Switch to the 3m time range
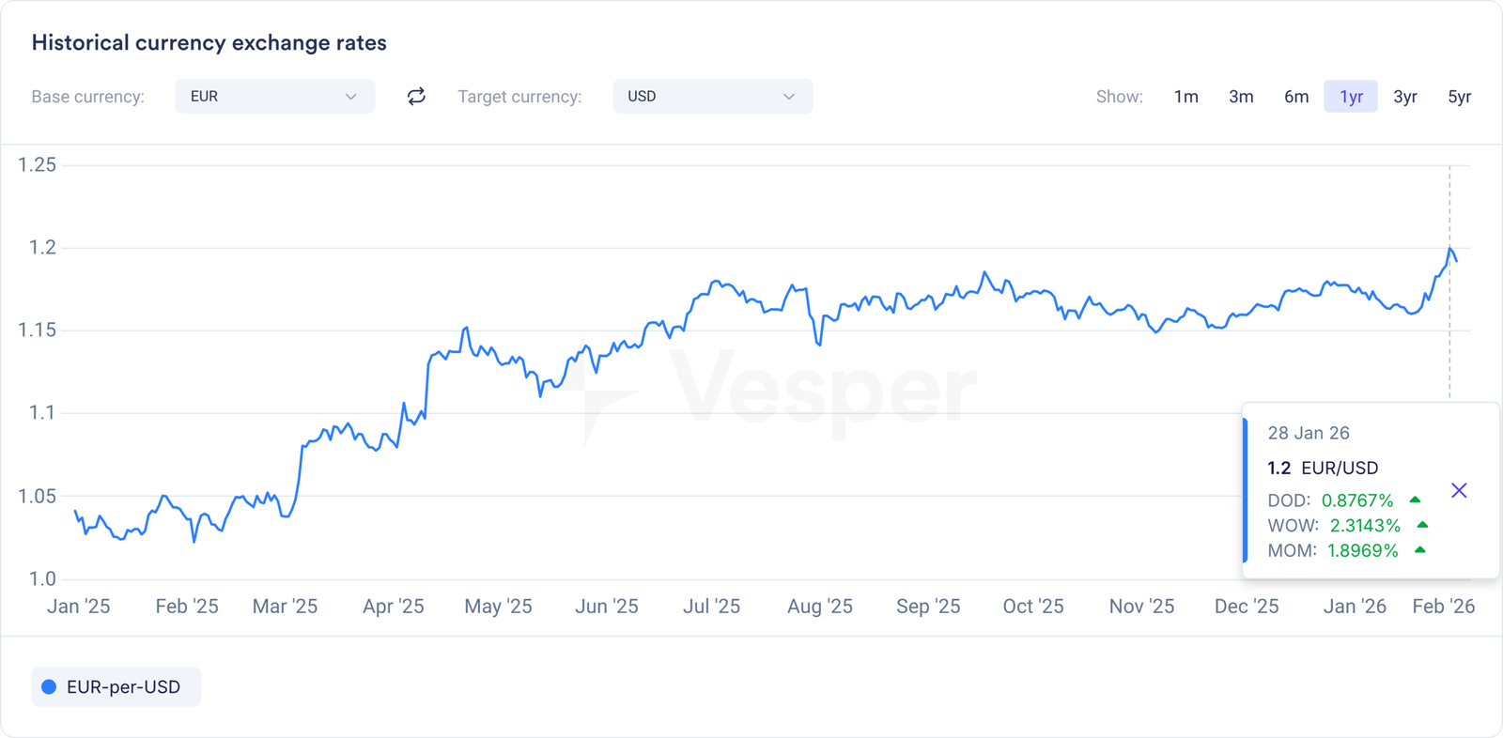Screen dimensions: 1503x738 (x=1241, y=97)
